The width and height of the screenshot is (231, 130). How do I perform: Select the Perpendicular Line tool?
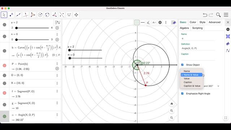coord(26,15)
